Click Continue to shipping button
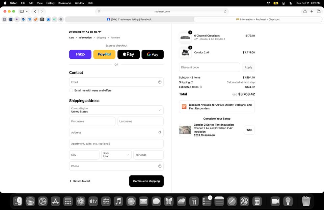Screen dimensions: 324x210 click(146, 181)
